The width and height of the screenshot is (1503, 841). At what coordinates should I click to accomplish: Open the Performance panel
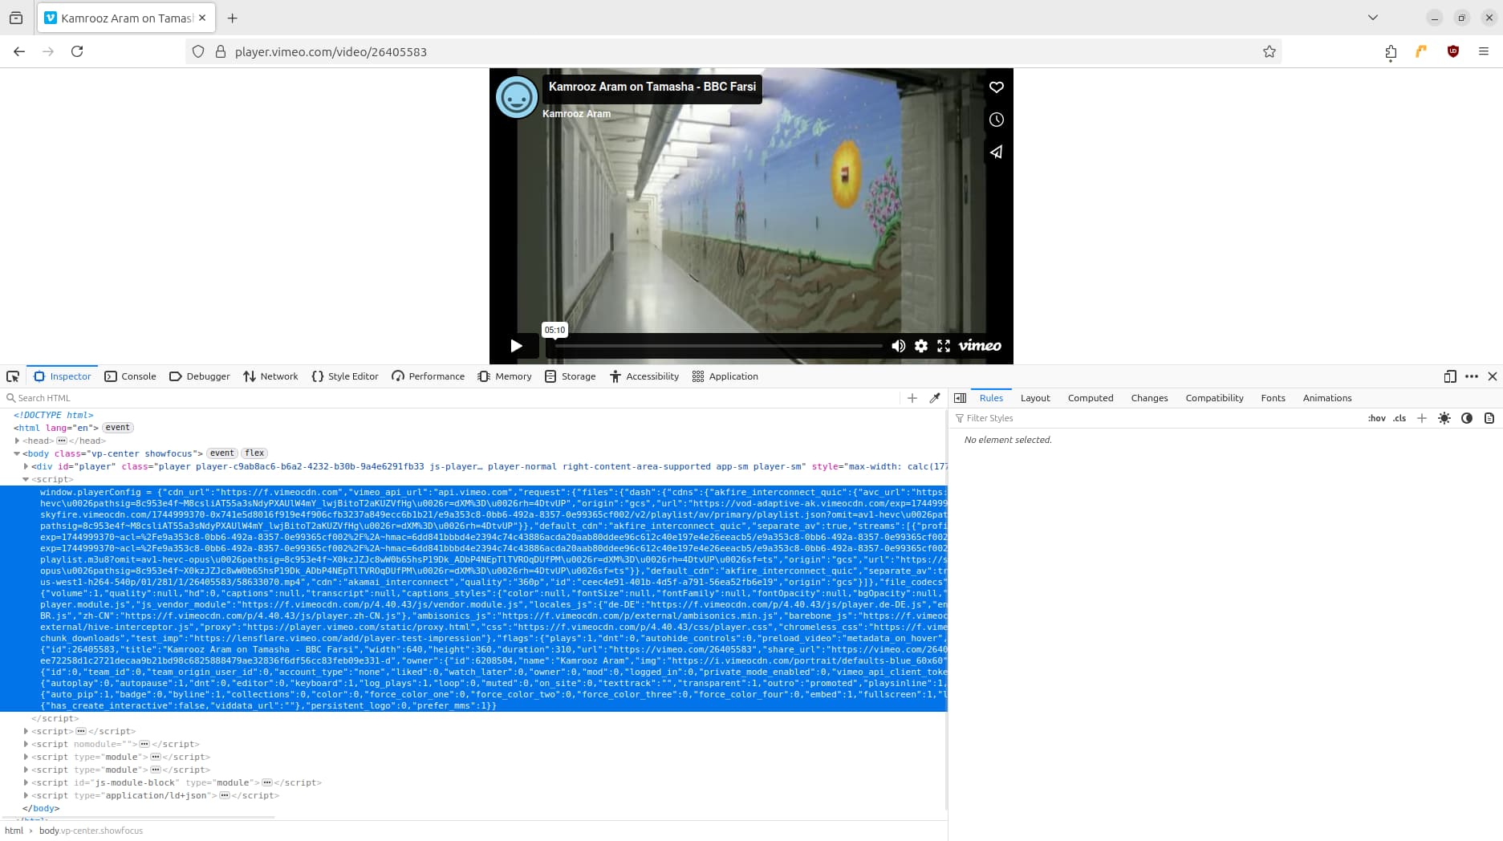click(x=429, y=376)
